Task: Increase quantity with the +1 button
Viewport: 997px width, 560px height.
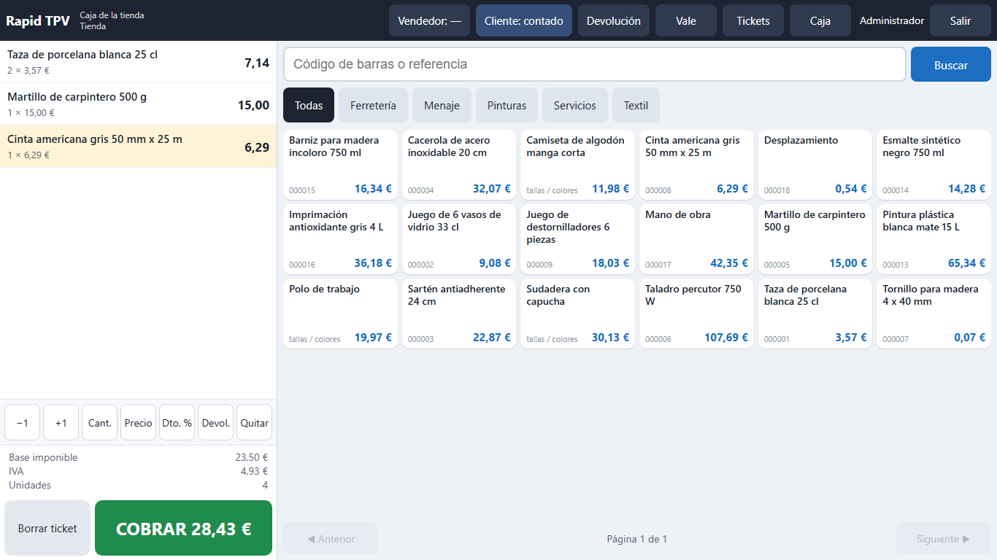Action: (61, 423)
